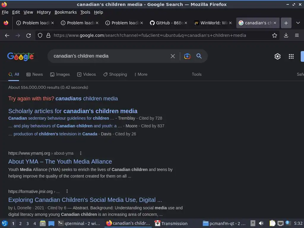Switch to the GitHub - 86Box tab
304x228 pixels.
pyautogui.click(x=169, y=23)
